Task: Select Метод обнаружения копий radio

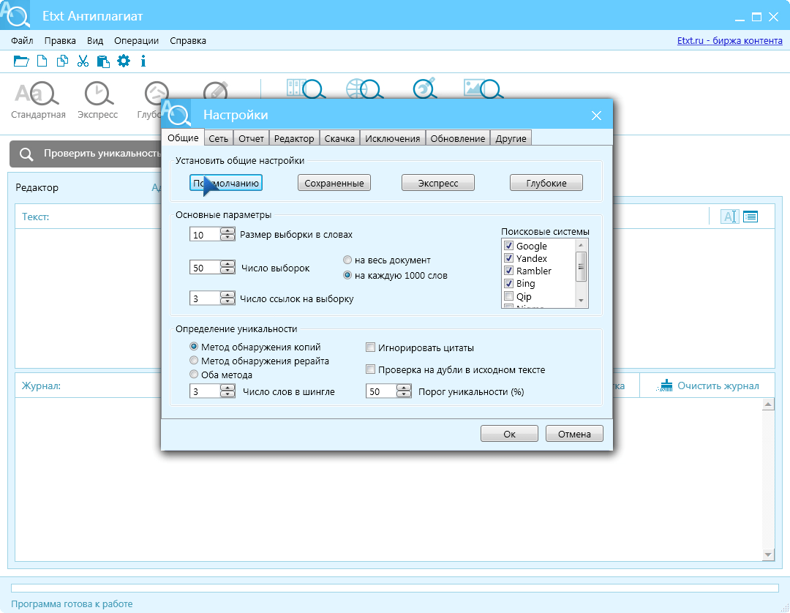Action: (193, 347)
